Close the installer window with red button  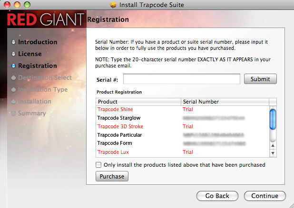pyautogui.click(x=7, y=5)
